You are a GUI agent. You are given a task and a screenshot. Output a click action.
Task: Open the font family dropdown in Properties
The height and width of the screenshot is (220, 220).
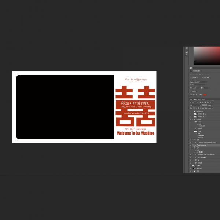click(x=198, y=82)
